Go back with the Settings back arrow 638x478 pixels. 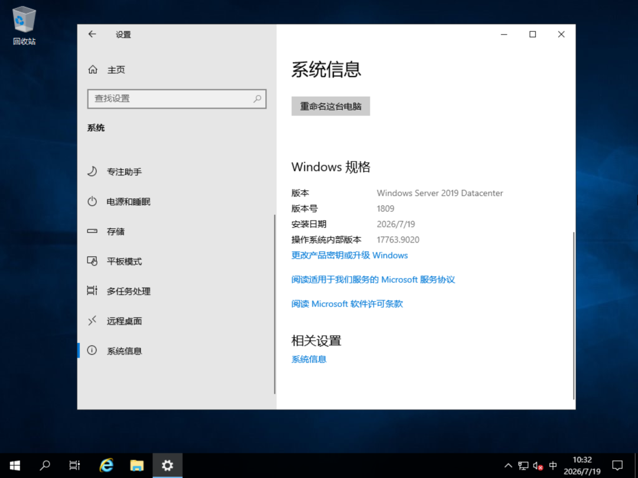coord(92,34)
